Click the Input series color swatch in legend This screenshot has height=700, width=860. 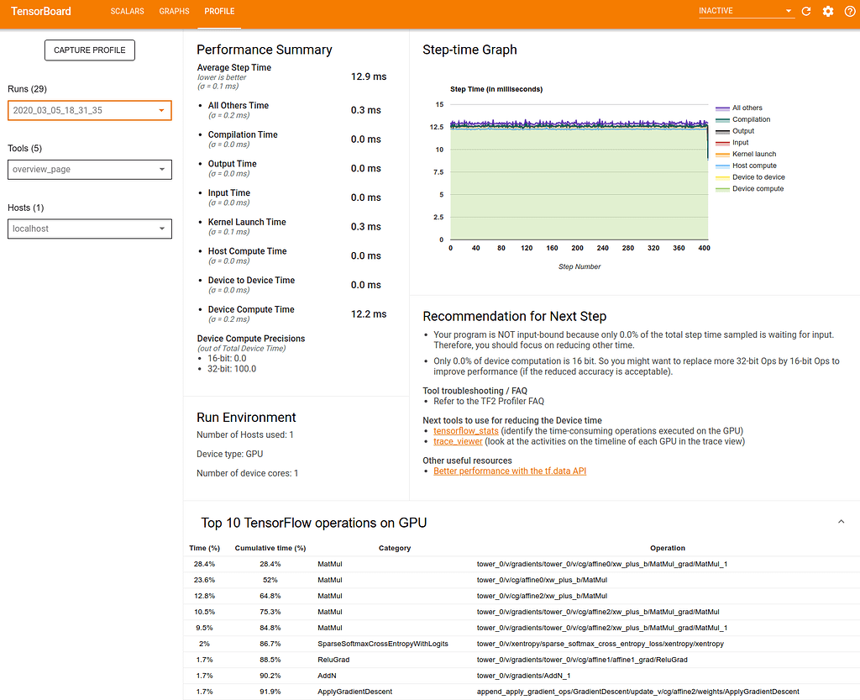722,143
